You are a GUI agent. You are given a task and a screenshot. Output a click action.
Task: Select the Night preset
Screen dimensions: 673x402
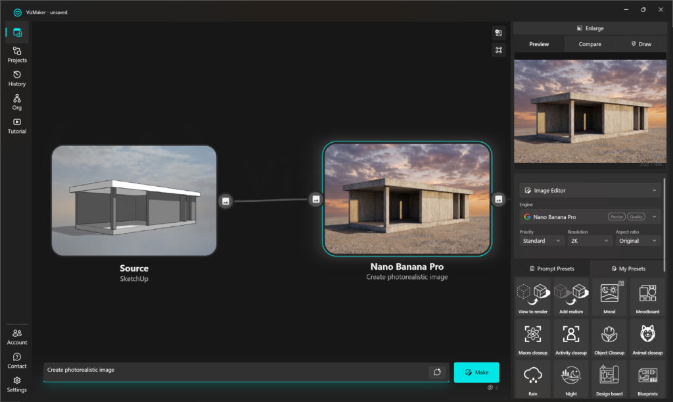[571, 379]
